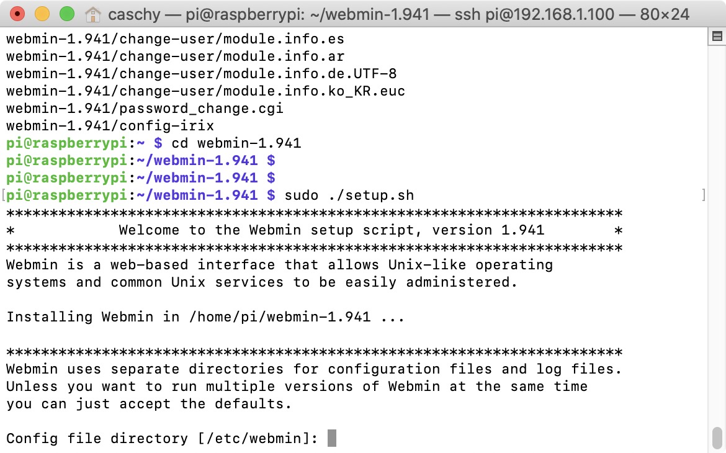
Task: Select the password_change.cgi file line
Action: (x=145, y=109)
